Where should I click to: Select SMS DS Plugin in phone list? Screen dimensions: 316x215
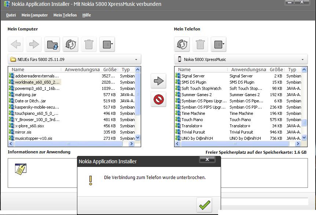point(238,82)
